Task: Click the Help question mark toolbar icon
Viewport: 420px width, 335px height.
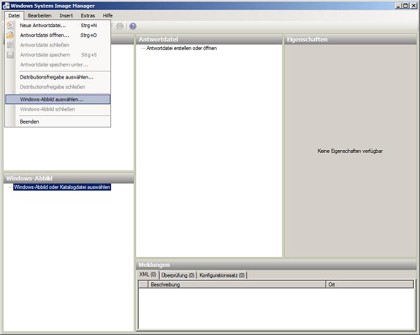Action: [133, 26]
